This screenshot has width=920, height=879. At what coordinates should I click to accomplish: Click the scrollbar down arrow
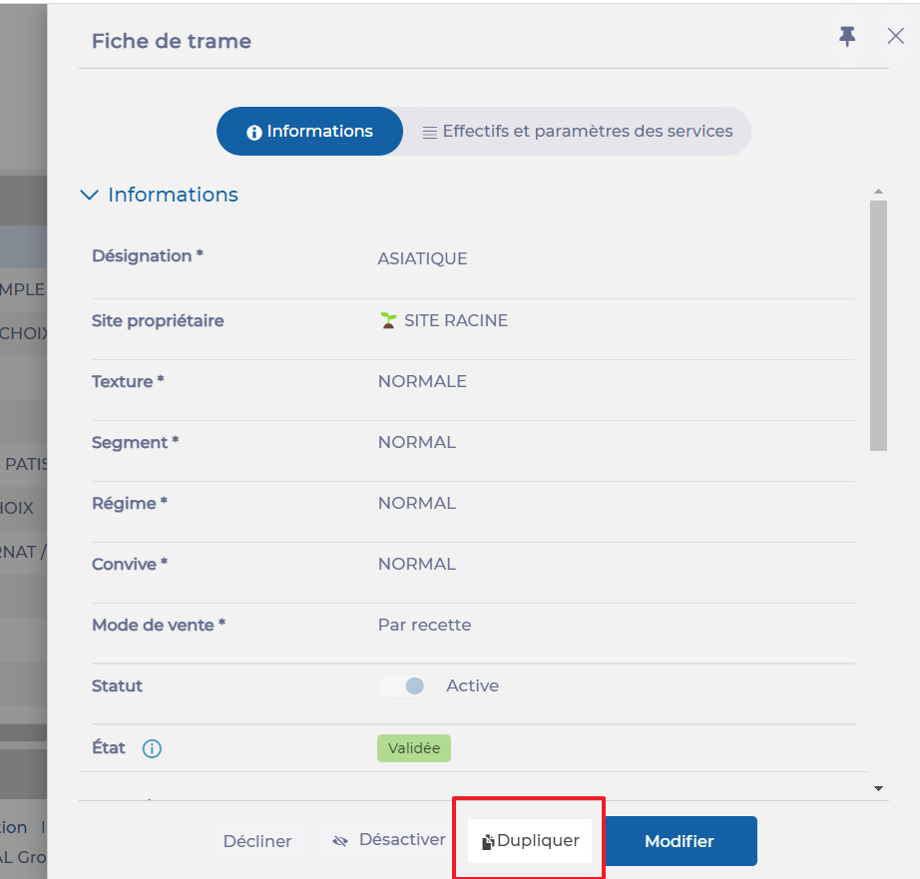(x=878, y=788)
